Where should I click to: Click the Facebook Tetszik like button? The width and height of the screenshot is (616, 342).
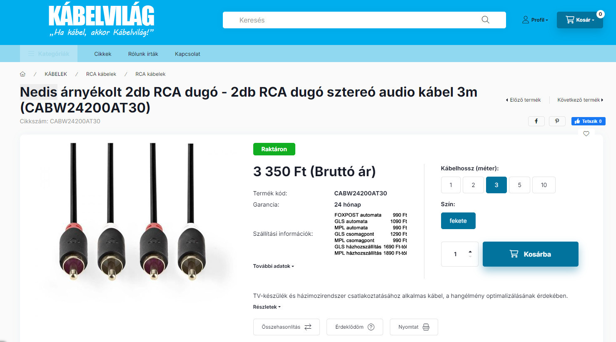[x=588, y=121]
